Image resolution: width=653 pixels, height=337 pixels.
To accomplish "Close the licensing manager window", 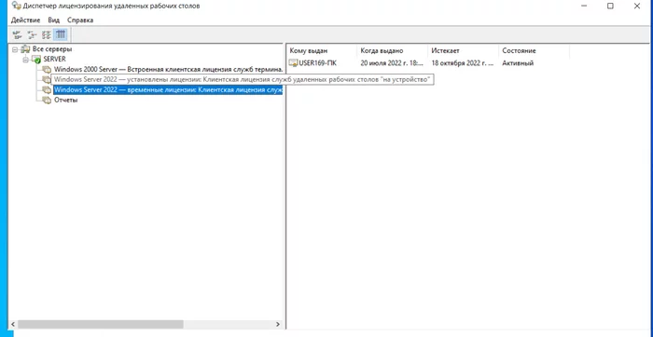I will 637,6.
